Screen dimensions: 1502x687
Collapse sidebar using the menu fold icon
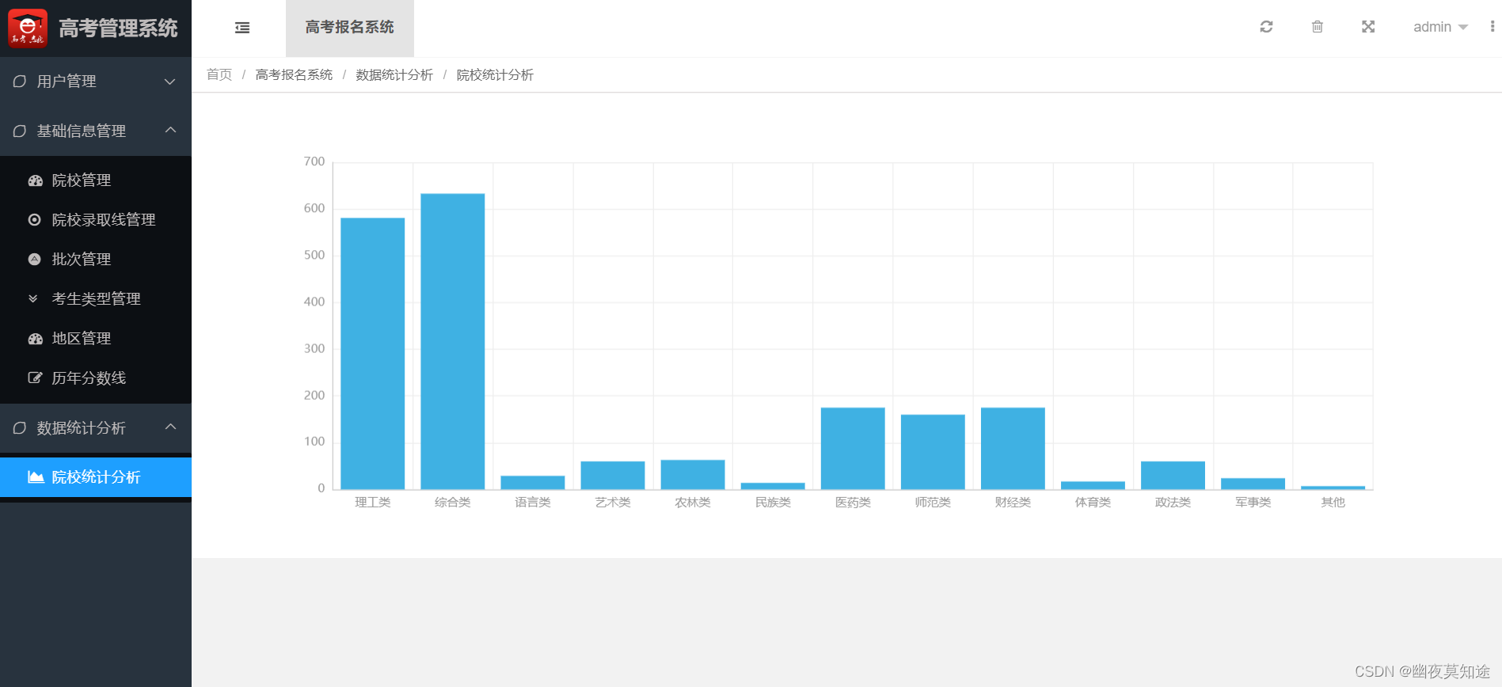point(242,28)
